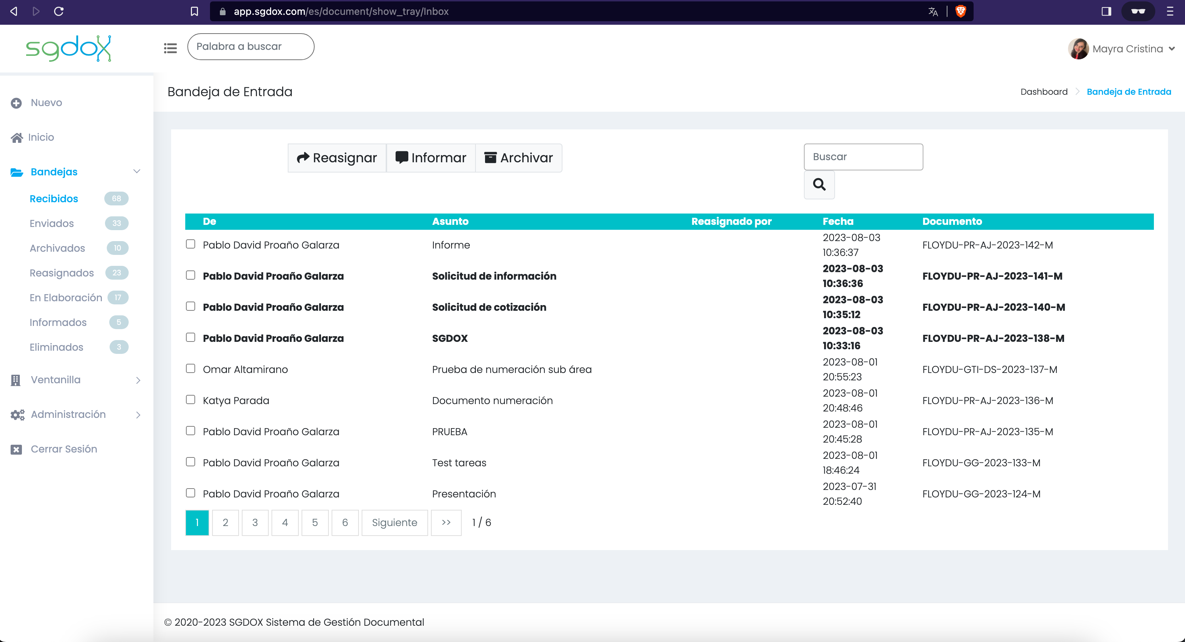Check the Informe document checkbox
The height and width of the screenshot is (642, 1185).
pos(191,244)
